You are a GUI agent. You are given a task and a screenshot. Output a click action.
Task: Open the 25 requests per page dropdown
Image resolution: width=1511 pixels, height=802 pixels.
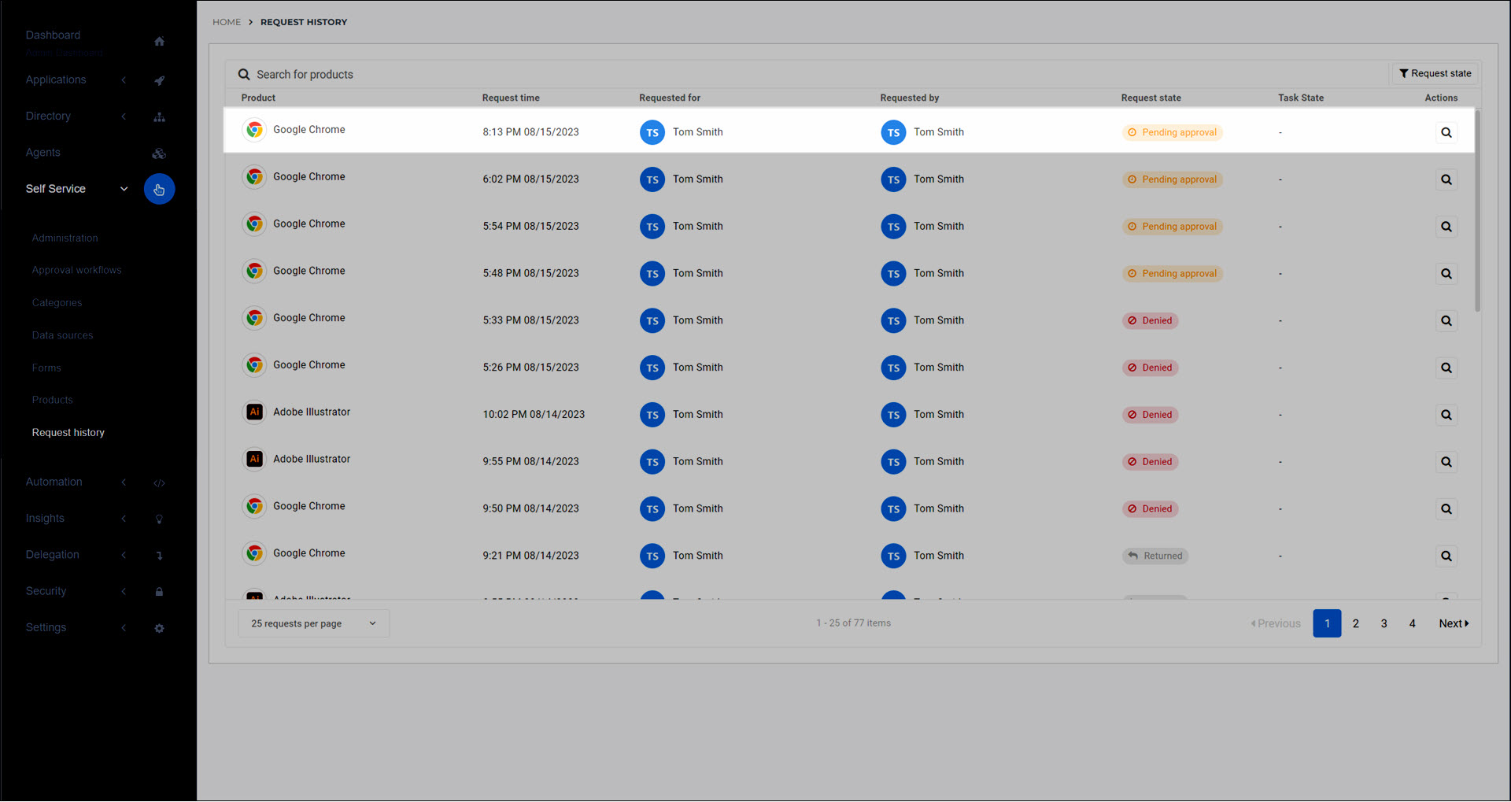pos(313,623)
